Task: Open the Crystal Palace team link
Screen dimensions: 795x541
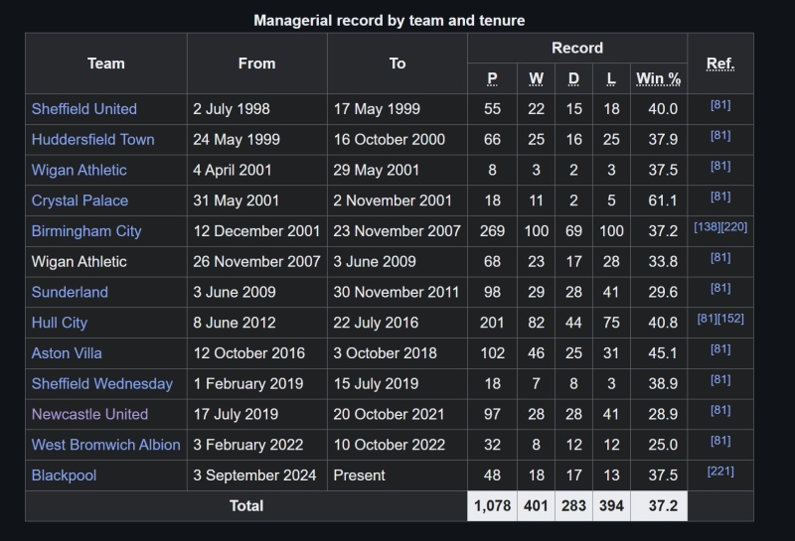Action: (x=79, y=201)
